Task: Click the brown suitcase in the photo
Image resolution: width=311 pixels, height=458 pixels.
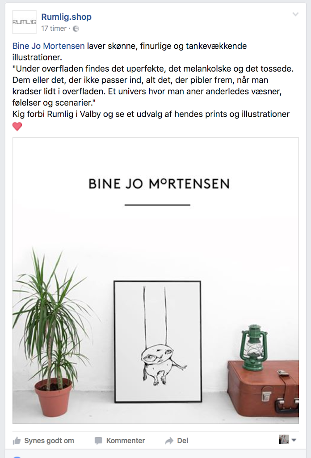Action: [263, 389]
